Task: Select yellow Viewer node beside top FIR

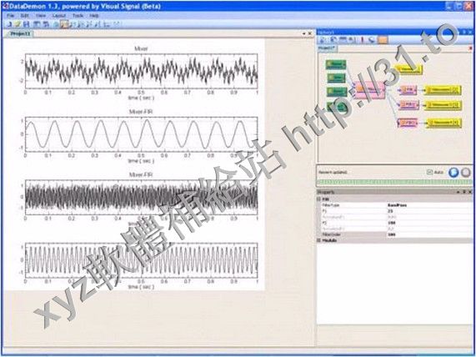Action: pos(443,90)
